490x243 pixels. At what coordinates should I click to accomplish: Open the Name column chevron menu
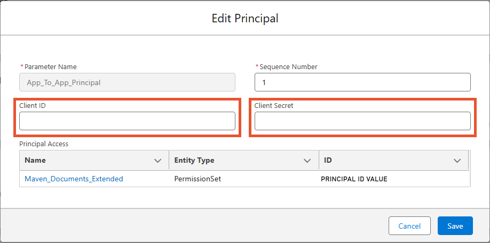(157, 160)
